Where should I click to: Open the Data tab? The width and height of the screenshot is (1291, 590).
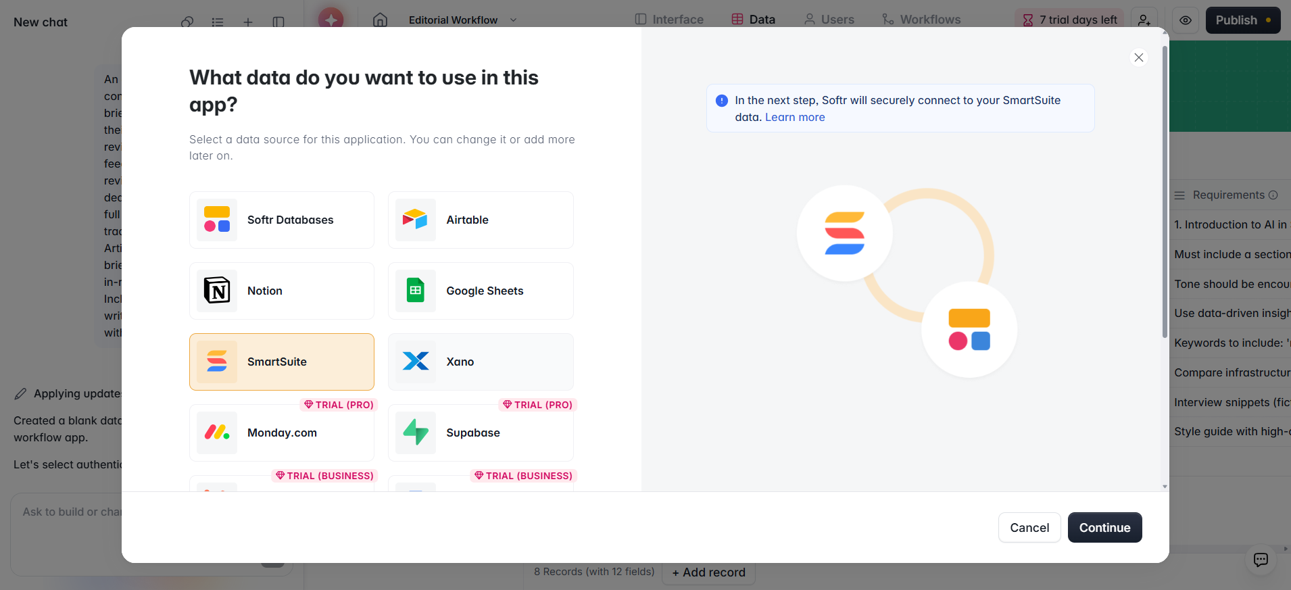coord(754,20)
